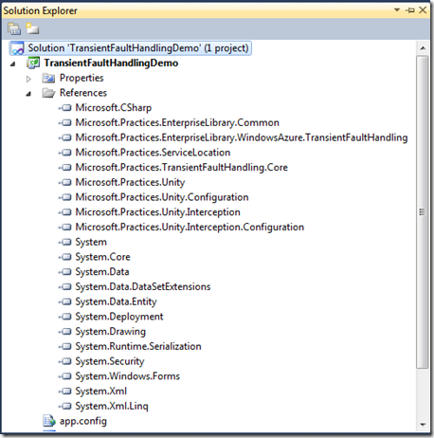The width and height of the screenshot is (434, 438).
Task: Click the scrollbar down arrow
Action: 423,425
